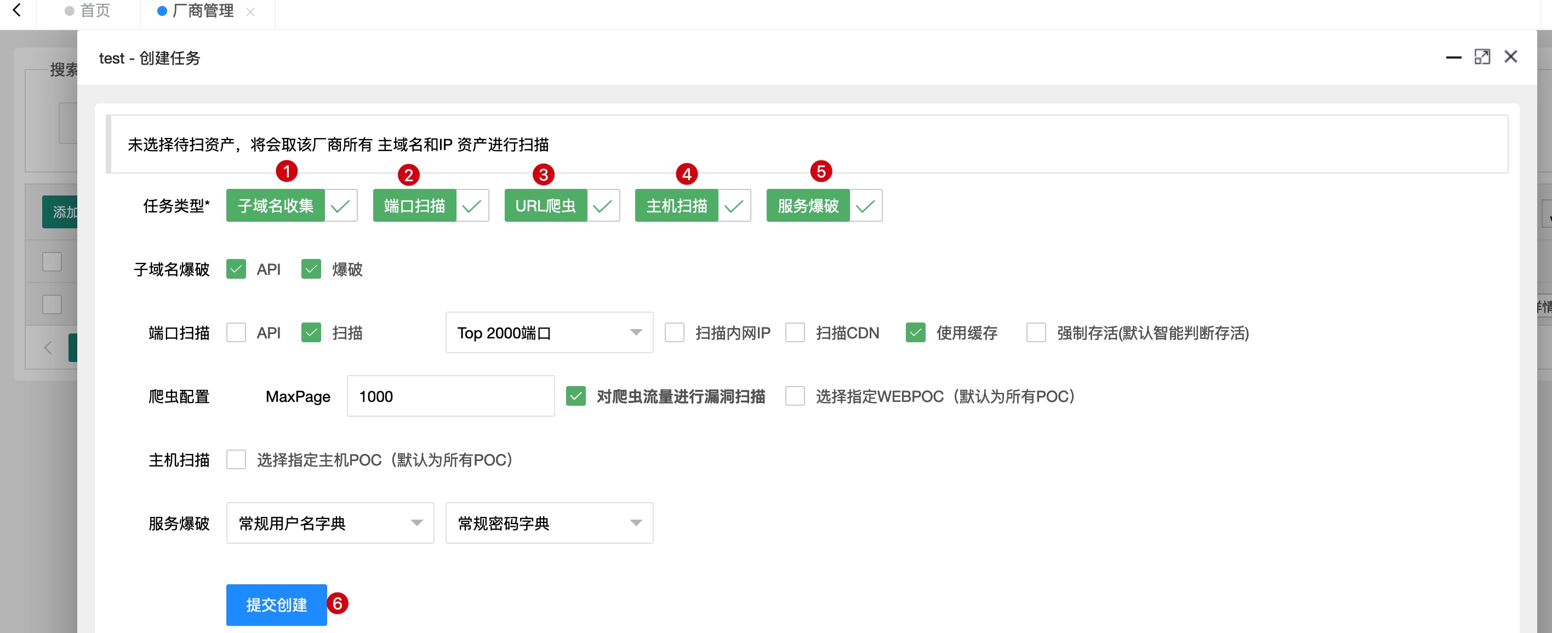Image resolution: width=1552 pixels, height=633 pixels.
Task: Toggle the 子域名收集 task type button
Action: coord(275,206)
